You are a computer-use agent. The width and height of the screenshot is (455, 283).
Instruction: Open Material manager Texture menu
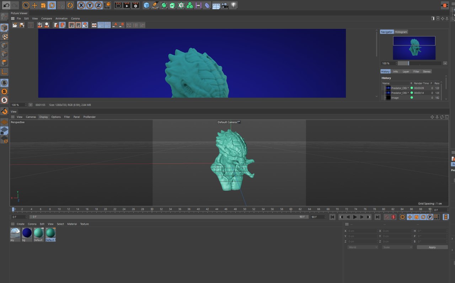(85, 224)
